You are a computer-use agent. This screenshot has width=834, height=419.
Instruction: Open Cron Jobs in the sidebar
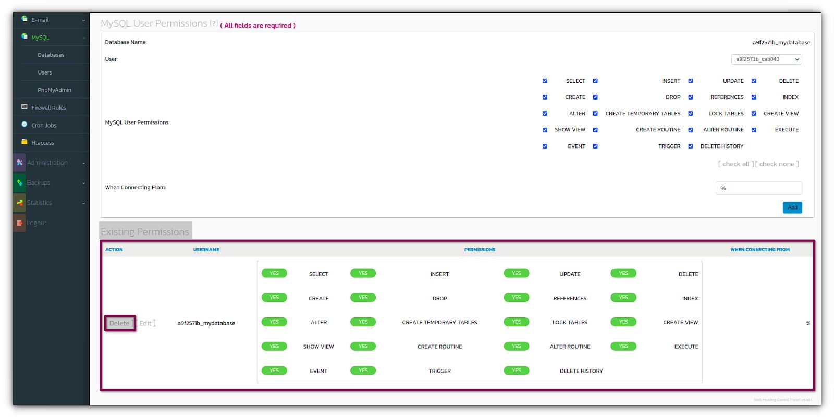pos(44,125)
